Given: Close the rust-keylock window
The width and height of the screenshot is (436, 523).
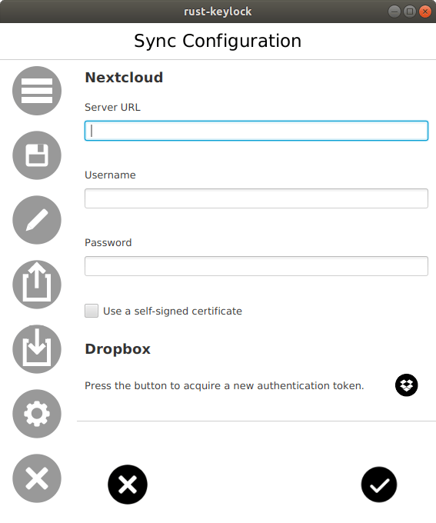Looking at the screenshot, I should coord(425,12).
